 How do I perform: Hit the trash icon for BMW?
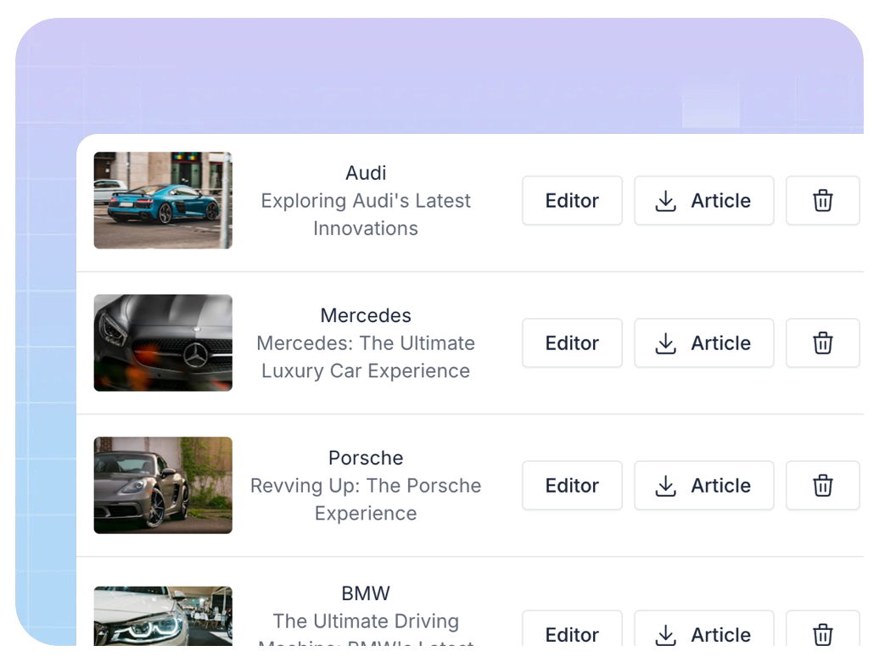coord(822,633)
